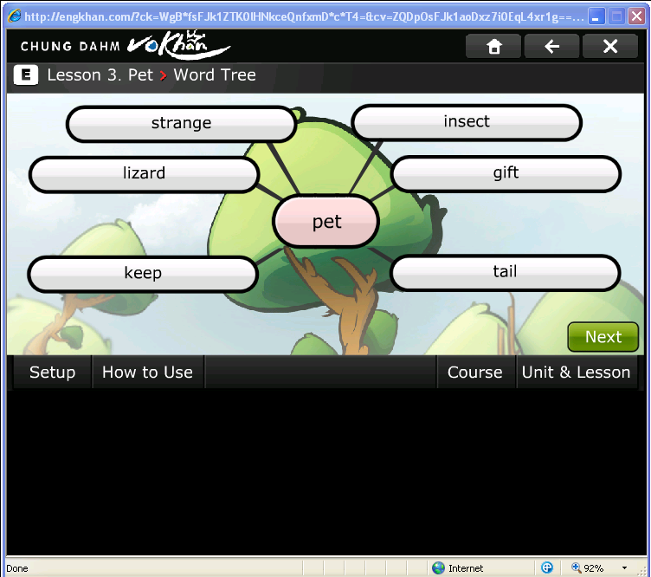The image size is (651, 577).
Task: Click the Internet Explorer page icon
Action: (x=14, y=16)
